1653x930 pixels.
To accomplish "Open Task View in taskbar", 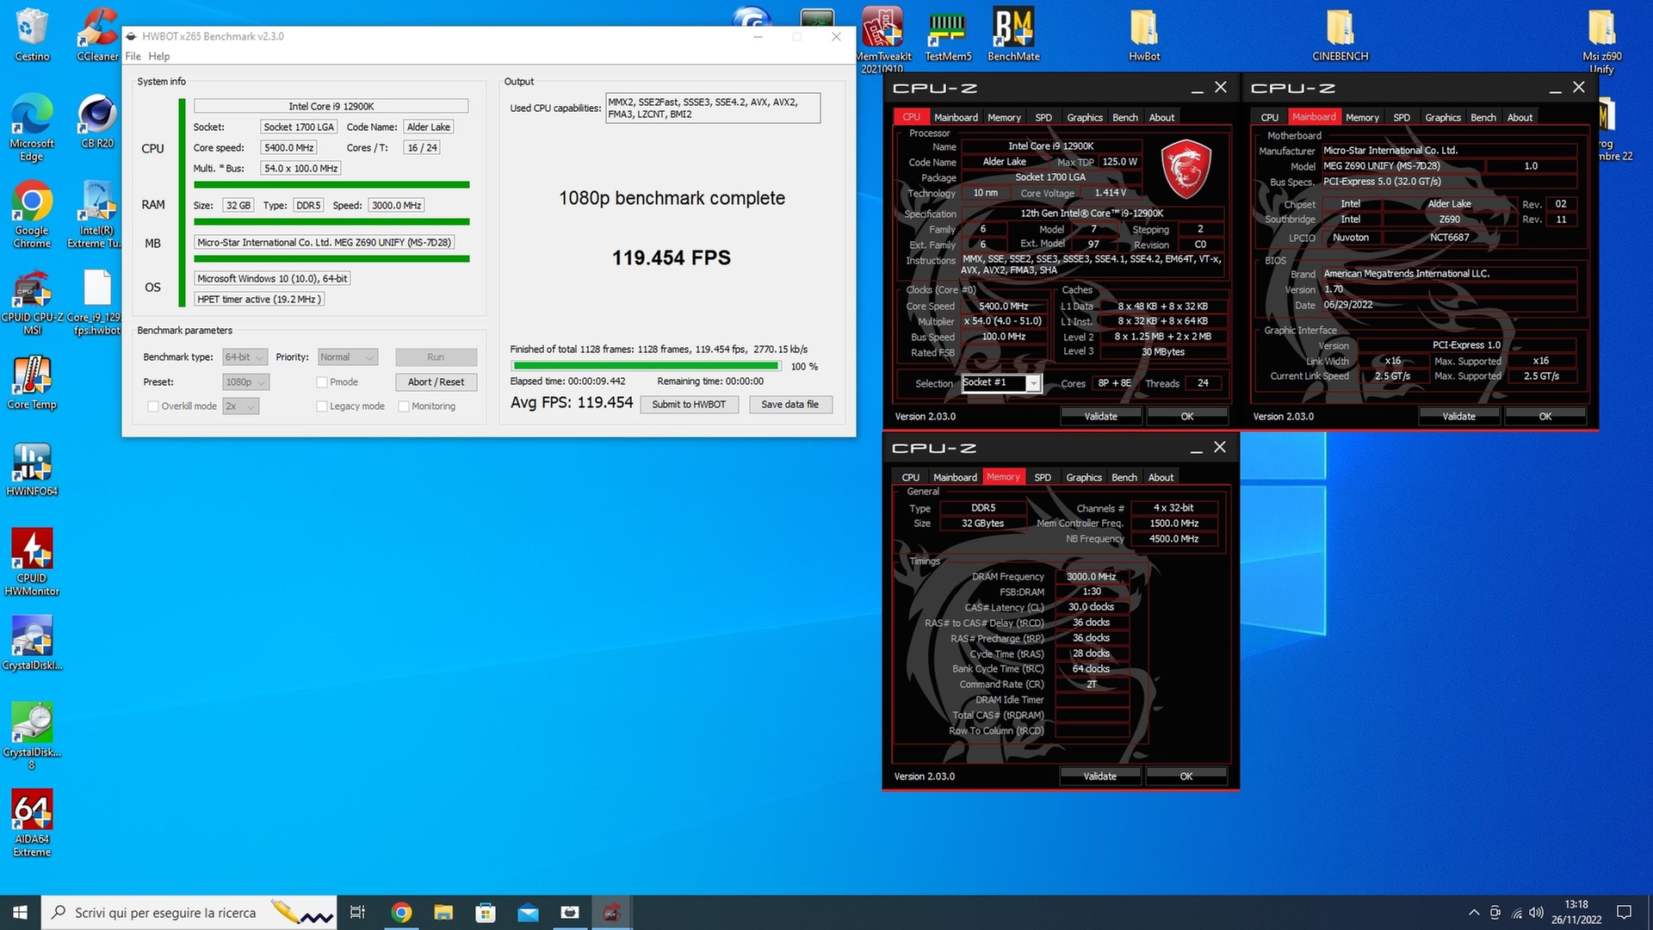I will tap(358, 912).
